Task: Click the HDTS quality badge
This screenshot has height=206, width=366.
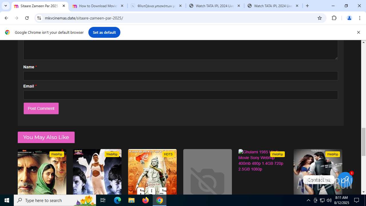Action: click(x=168, y=154)
